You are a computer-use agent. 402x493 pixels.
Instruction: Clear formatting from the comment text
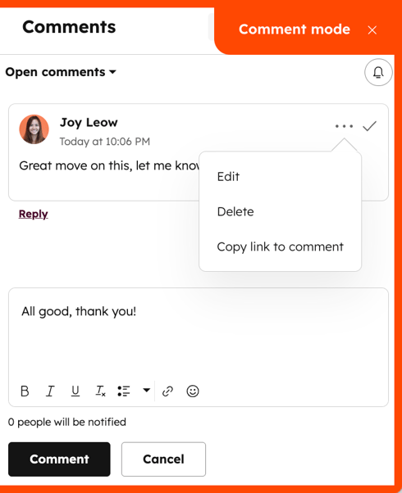click(100, 391)
